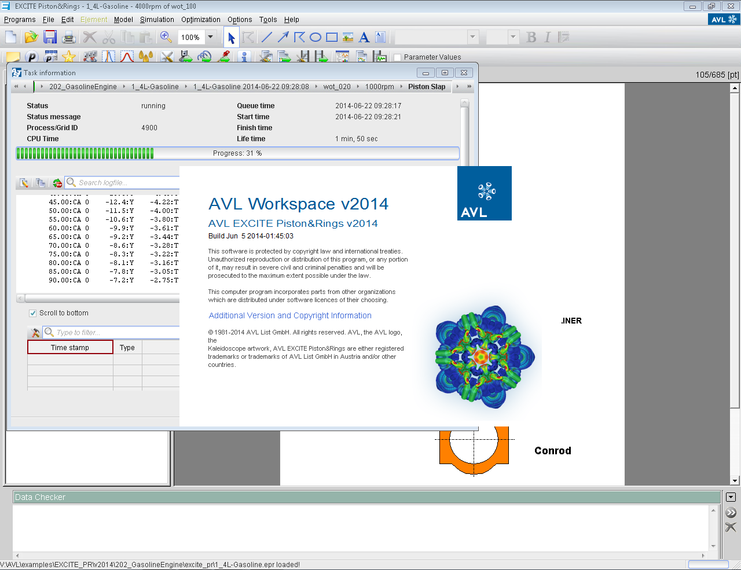This screenshot has width=741, height=570.
Task: Click the crossed tools settings icon
Action: click(x=167, y=57)
